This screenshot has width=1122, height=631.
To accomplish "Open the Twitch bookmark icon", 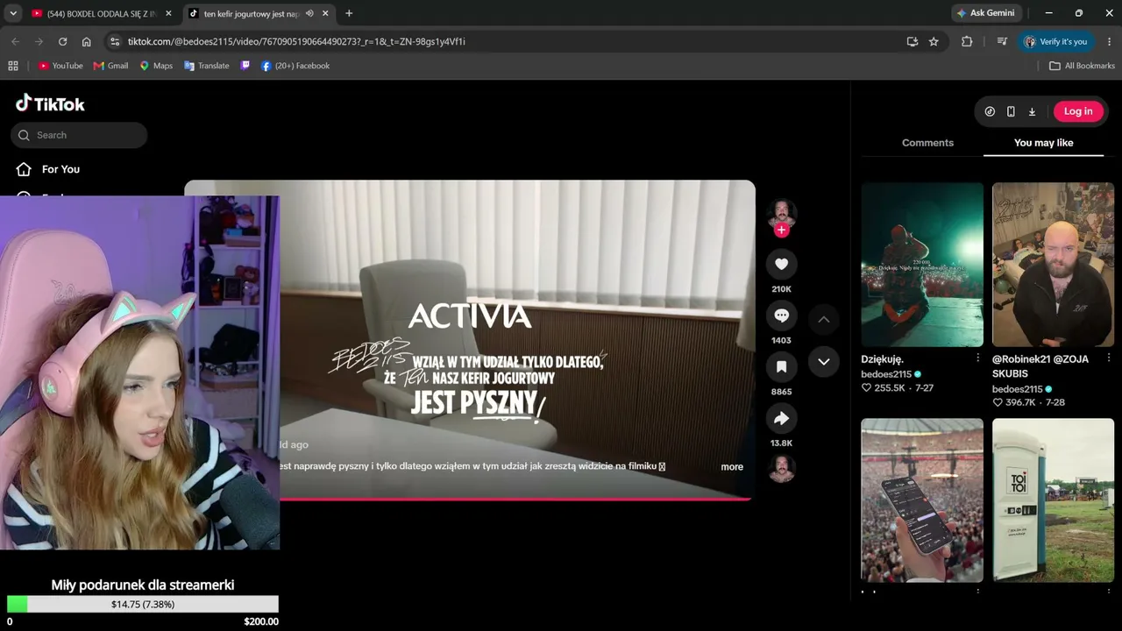I will click(x=245, y=66).
